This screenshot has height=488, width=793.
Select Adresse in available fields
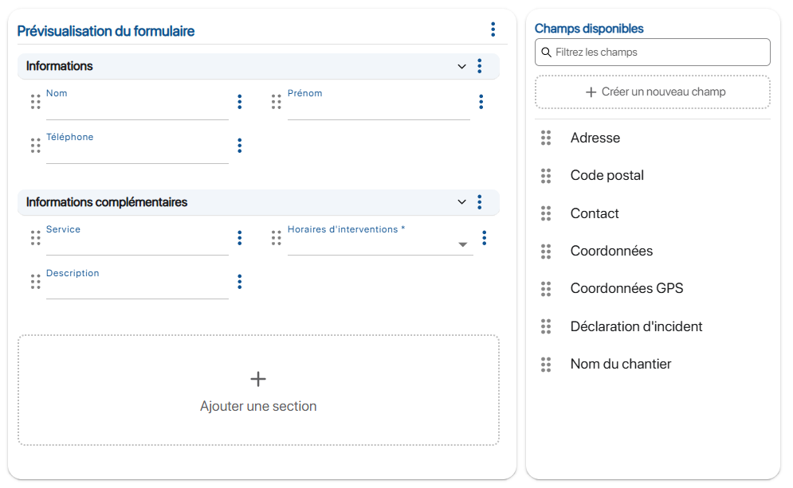tap(595, 138)
